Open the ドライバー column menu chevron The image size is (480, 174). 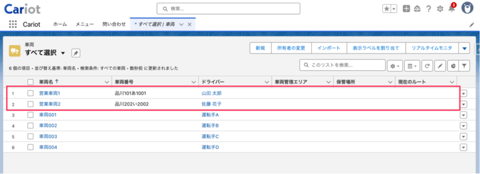[x=267, y=82]
